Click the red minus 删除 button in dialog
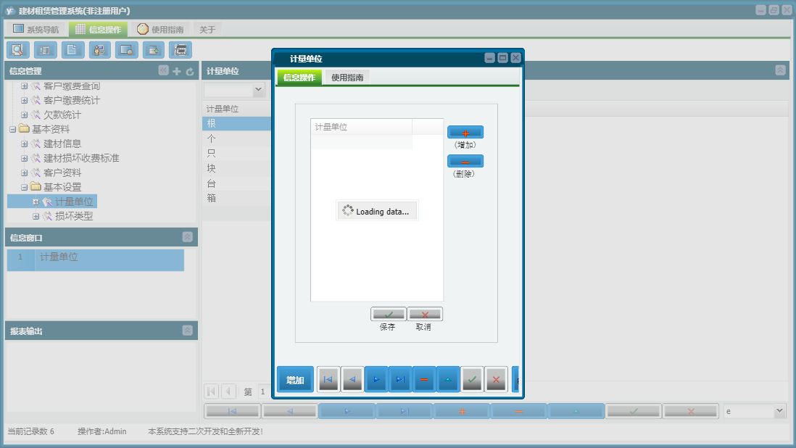 (x=465, y=162)
